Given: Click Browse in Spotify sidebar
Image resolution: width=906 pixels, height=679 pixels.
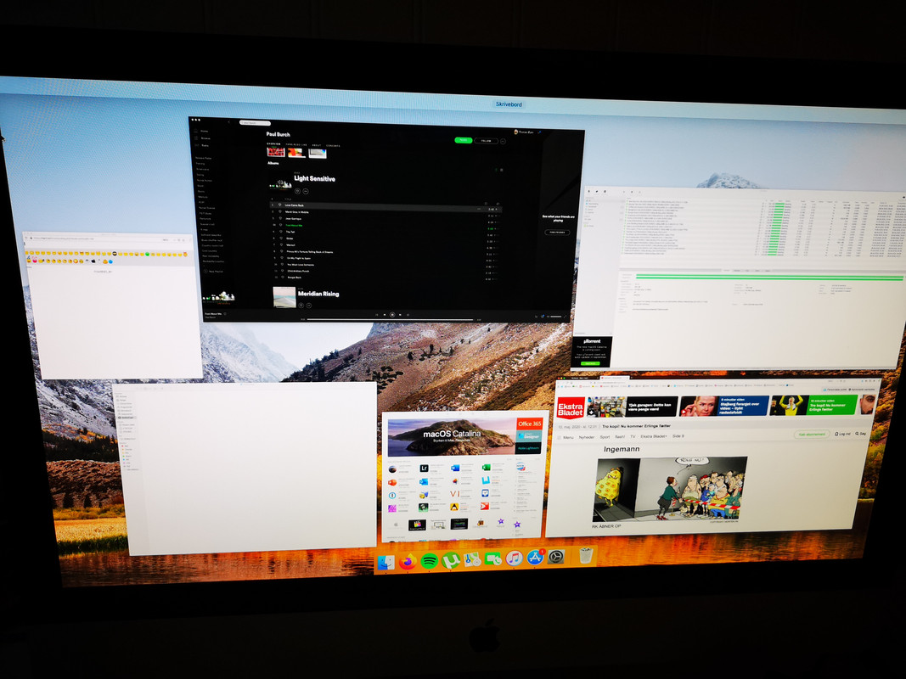Looking at the screenshot, I should click(205, 138).
